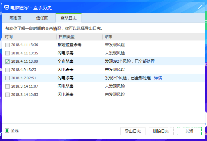Click 未发现风险 in the 13:36 row
The image size is (207, 141).
[115, 45]
